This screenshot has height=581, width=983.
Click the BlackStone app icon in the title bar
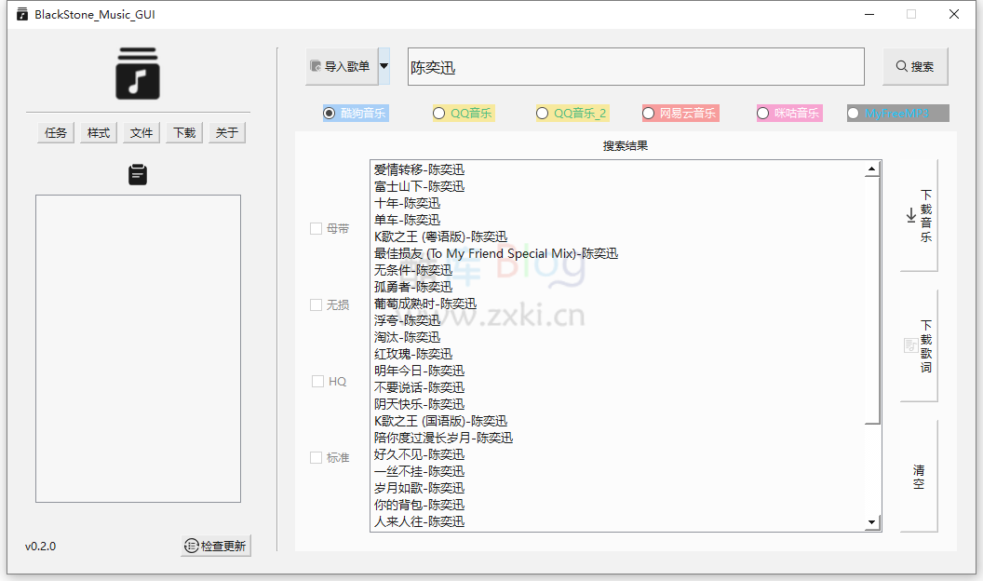tap(21, 14)
